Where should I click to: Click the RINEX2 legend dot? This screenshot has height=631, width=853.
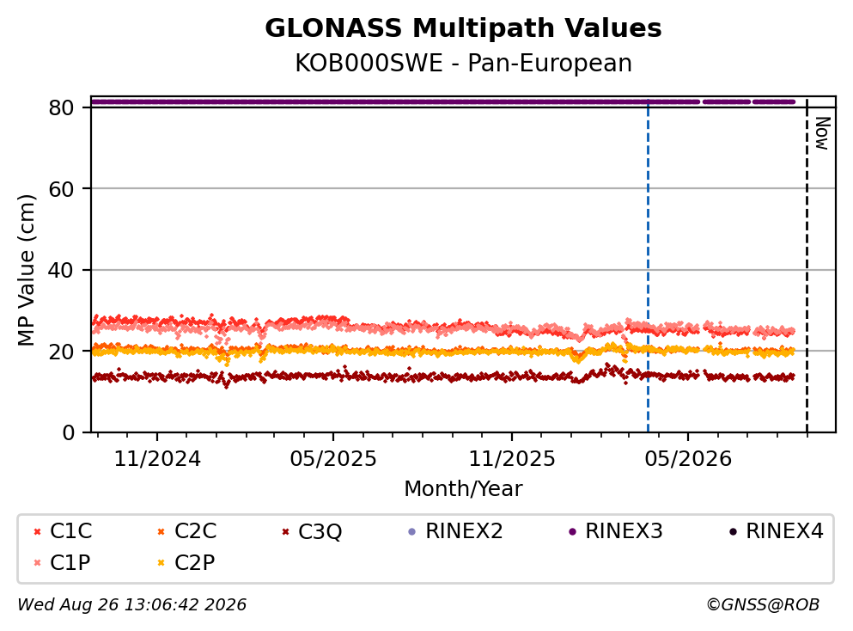[x=411, y=532]
